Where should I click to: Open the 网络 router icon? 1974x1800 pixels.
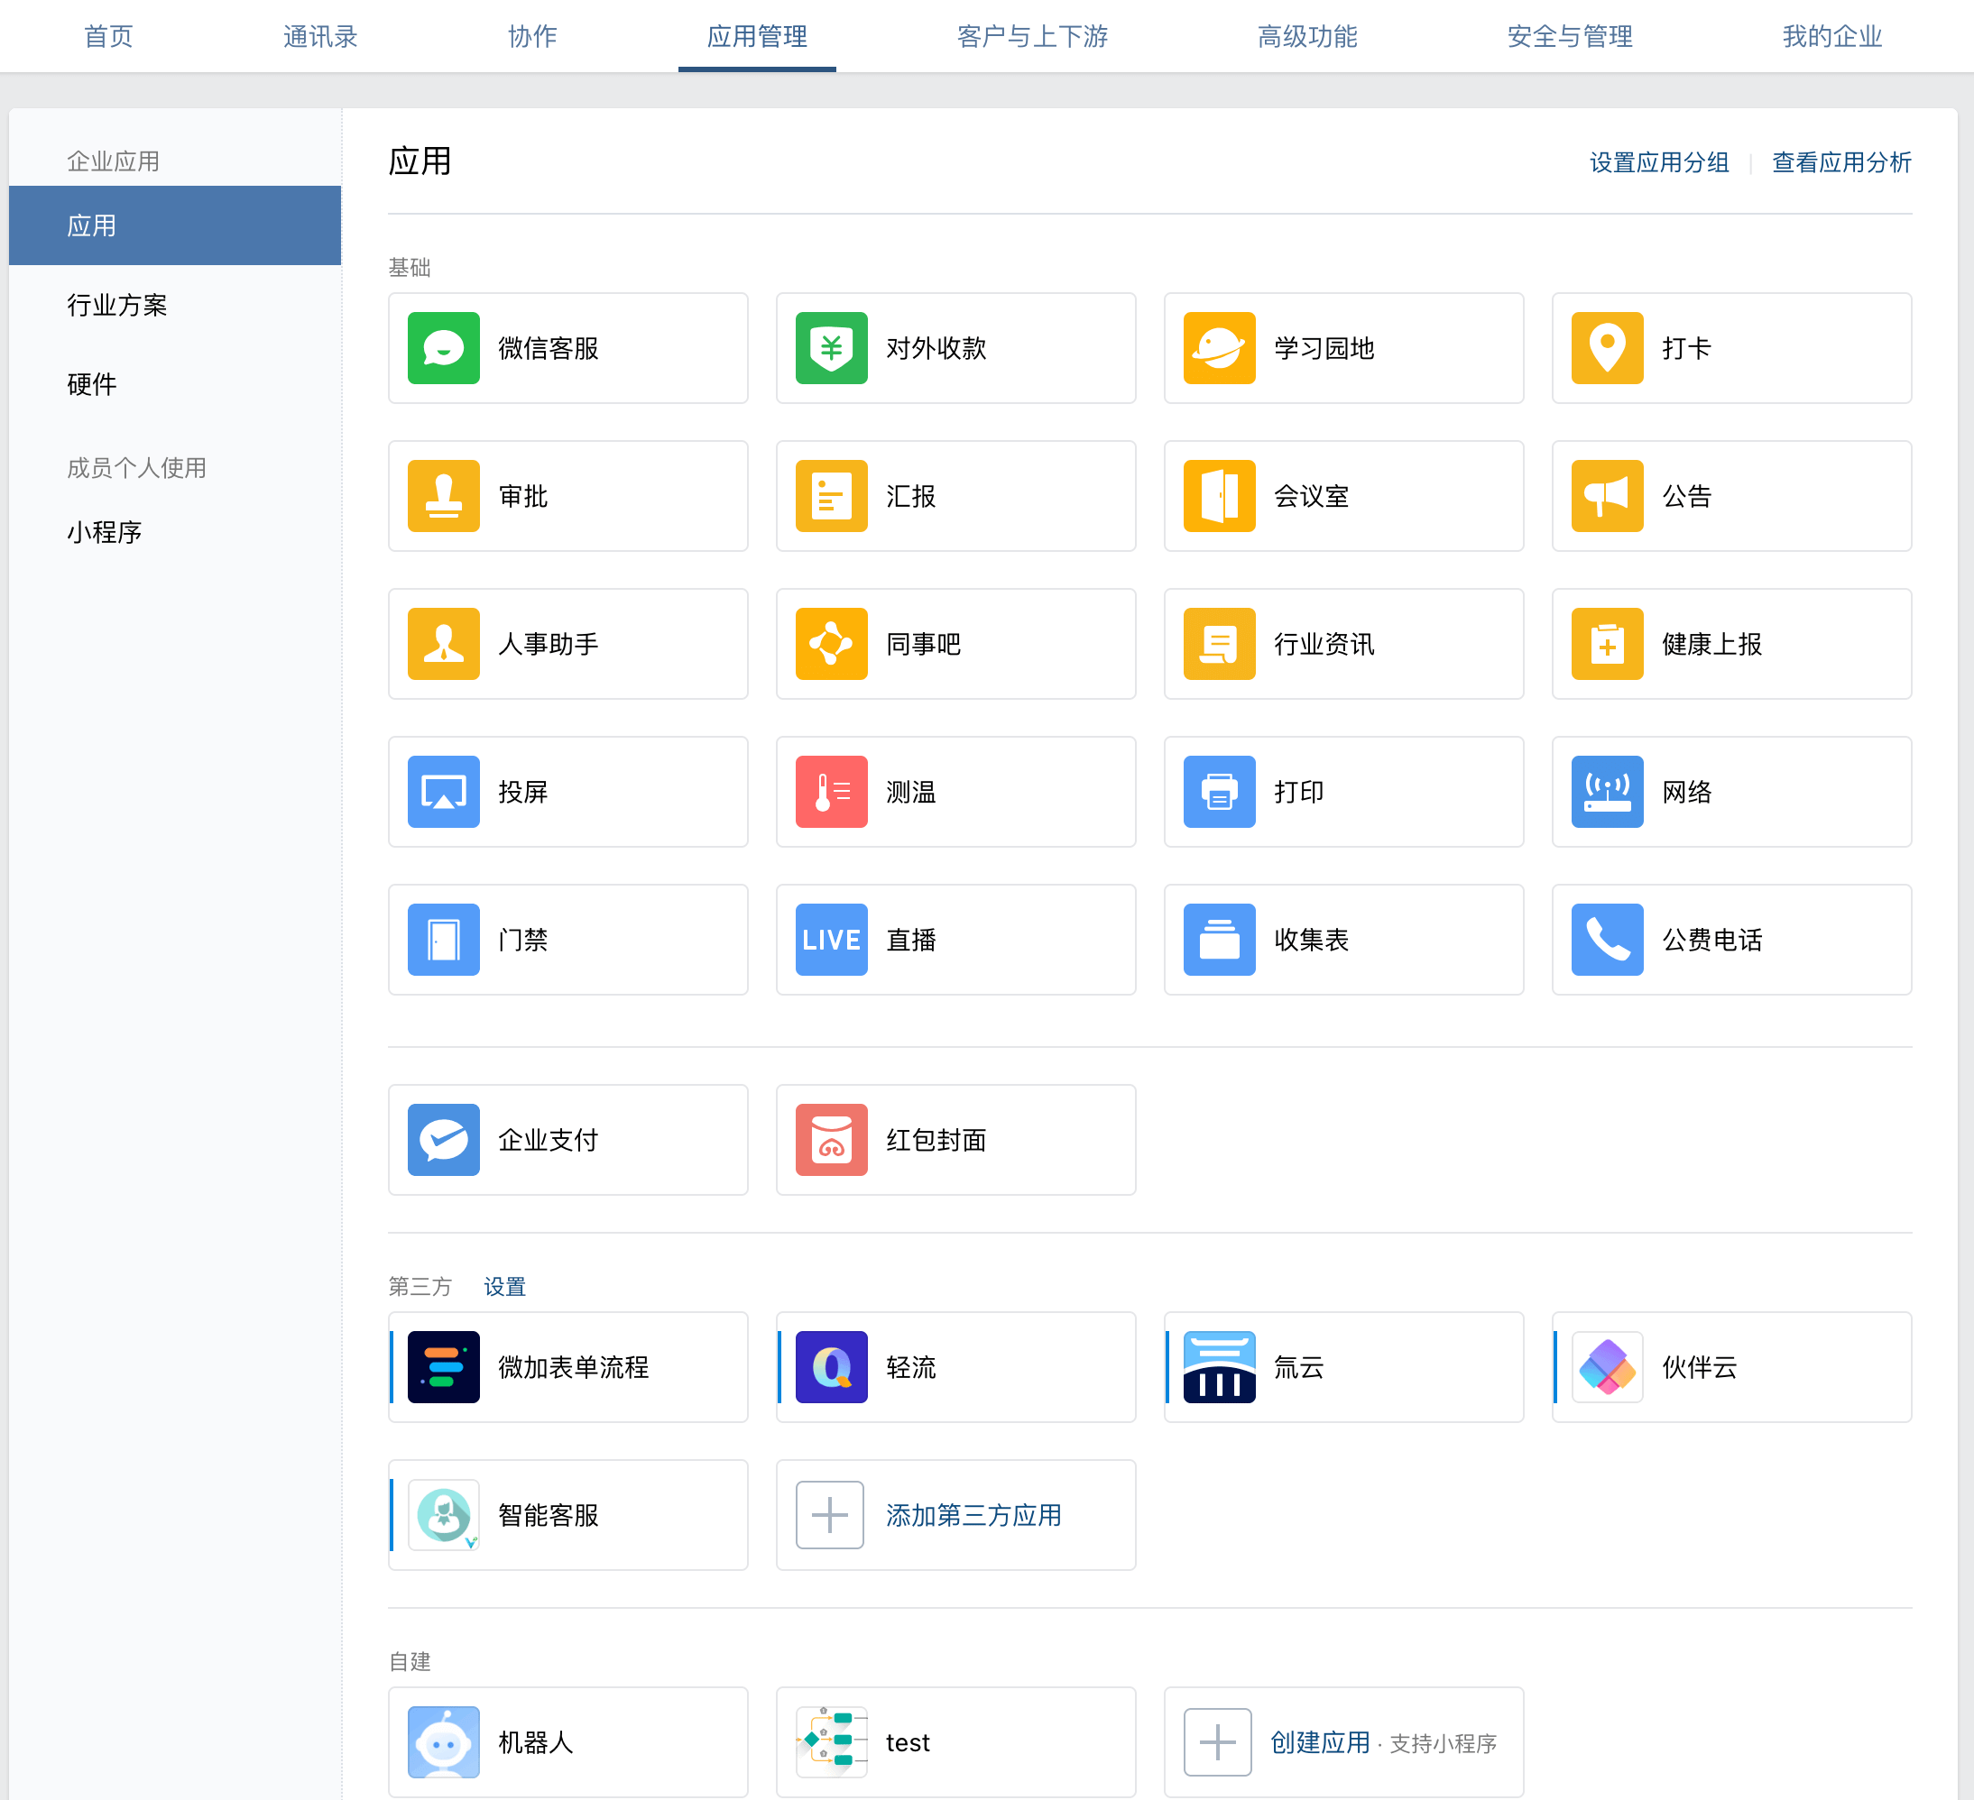1607,792
